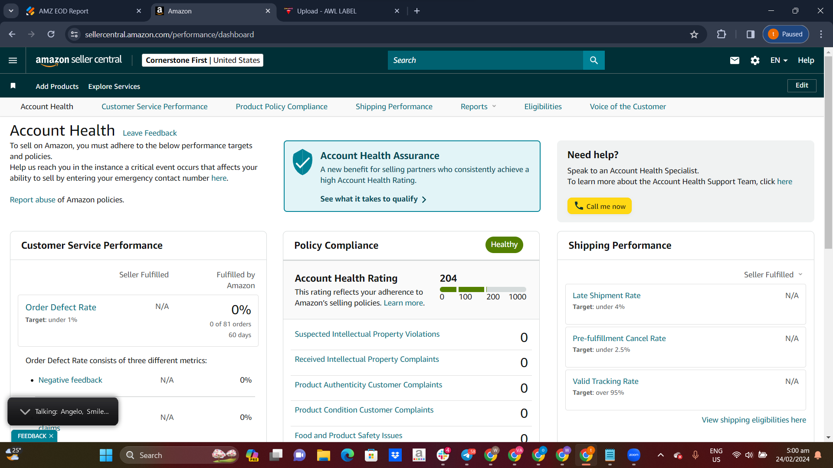Open Slack from the taskbar
Image resolution: width=833 pixels, height=468 pixels.
(443, 455)
